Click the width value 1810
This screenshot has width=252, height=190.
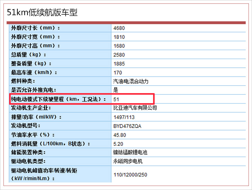point(119,37)
